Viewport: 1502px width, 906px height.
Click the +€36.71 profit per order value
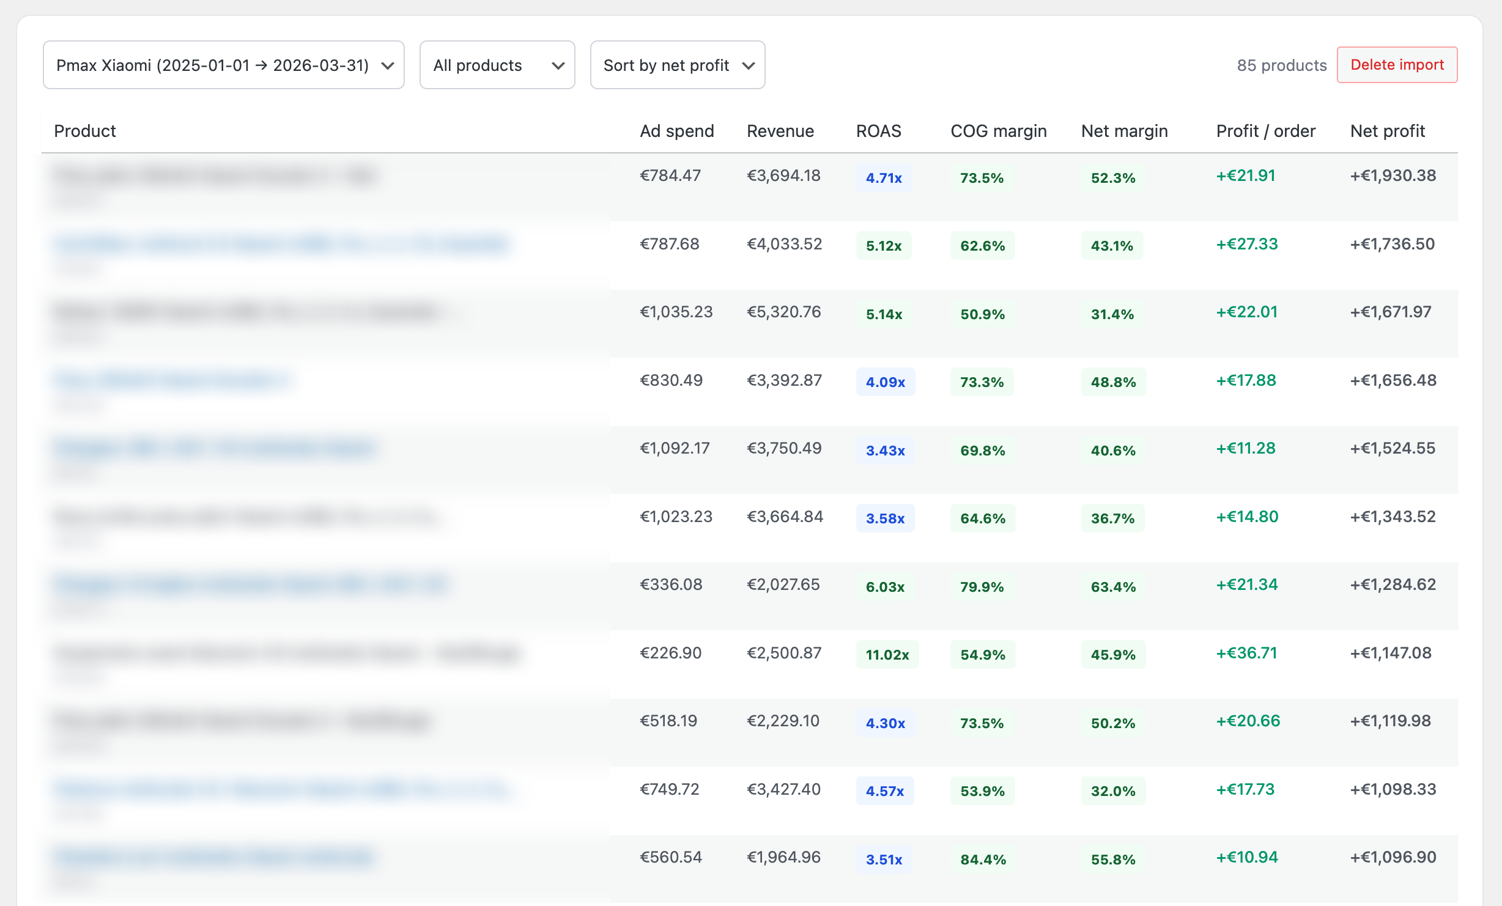(x=1246, y=652)
